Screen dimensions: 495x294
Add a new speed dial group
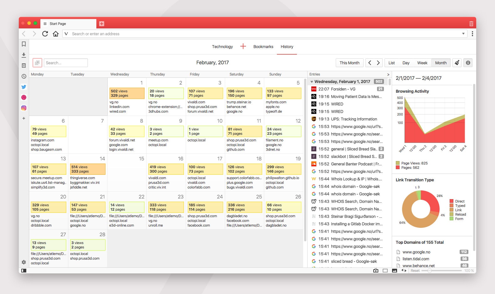pos(243,47)
